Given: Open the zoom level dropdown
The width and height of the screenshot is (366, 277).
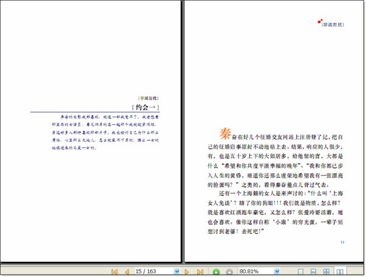Looking at the screenshot, I should [276, 271].
